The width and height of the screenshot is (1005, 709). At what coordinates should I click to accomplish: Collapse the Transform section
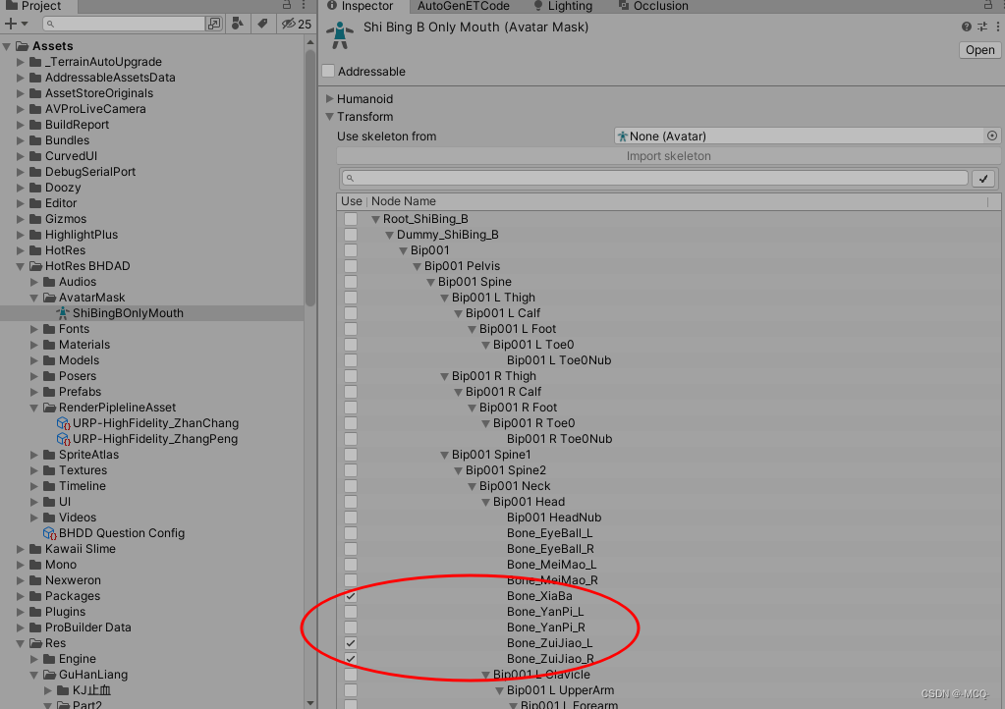pos(329,117)
